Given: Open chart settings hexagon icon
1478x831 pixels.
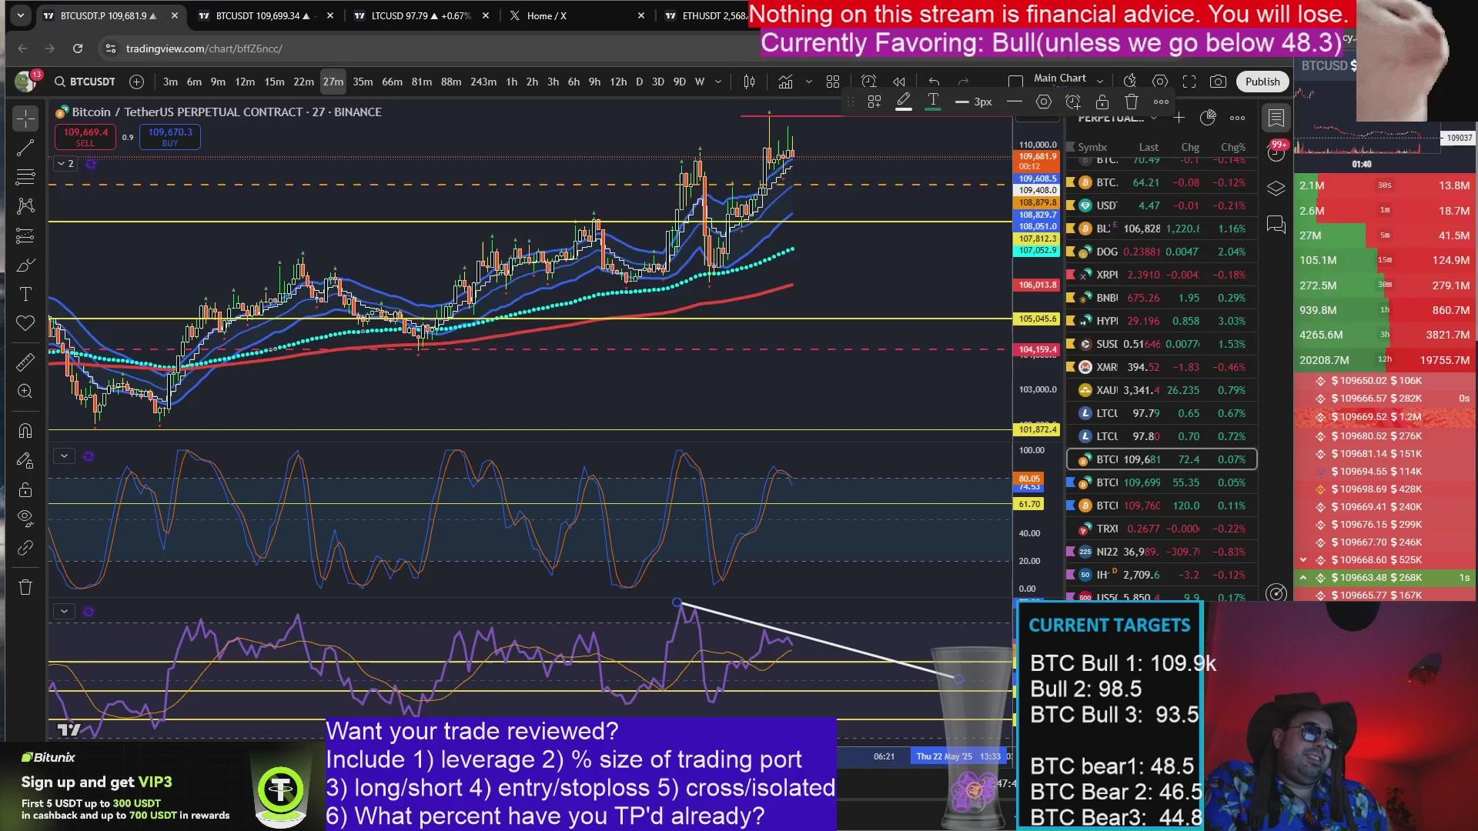Looking at the screenshot, I should pos(1160,82).
